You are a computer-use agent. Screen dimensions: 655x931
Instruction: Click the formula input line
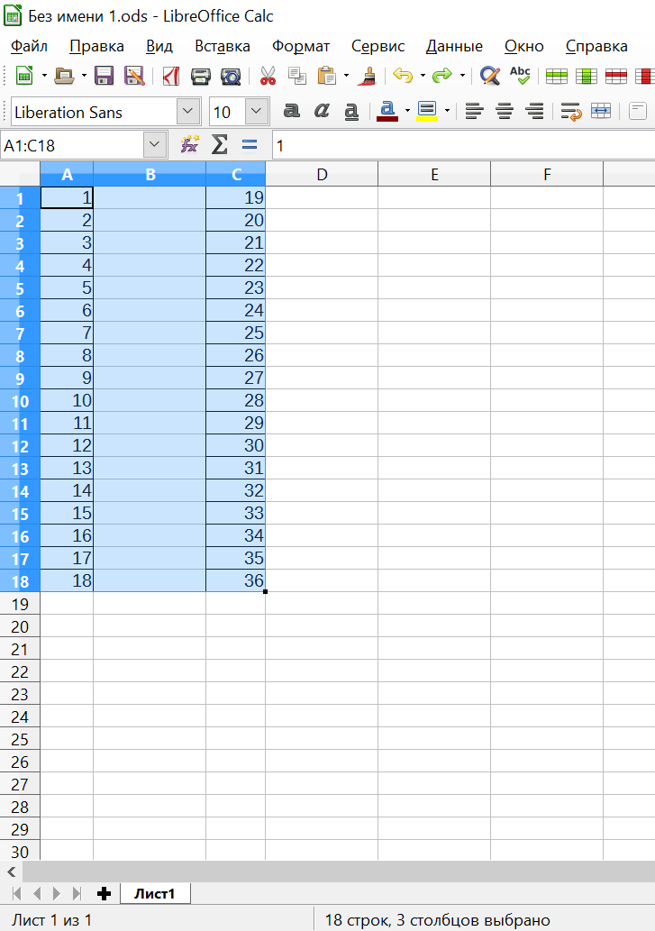point(463,145)
